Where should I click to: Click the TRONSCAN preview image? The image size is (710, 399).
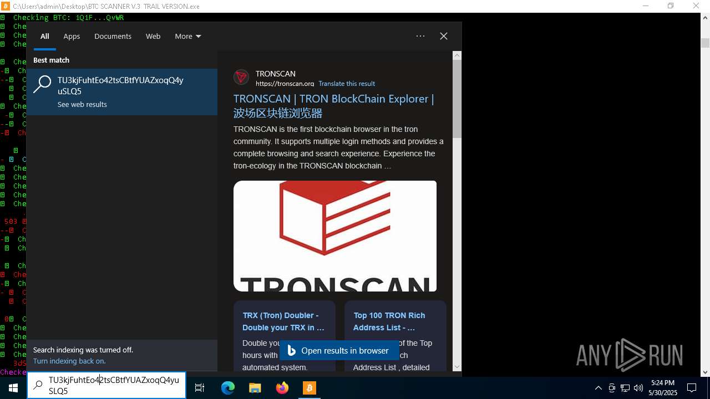point(335,236)
